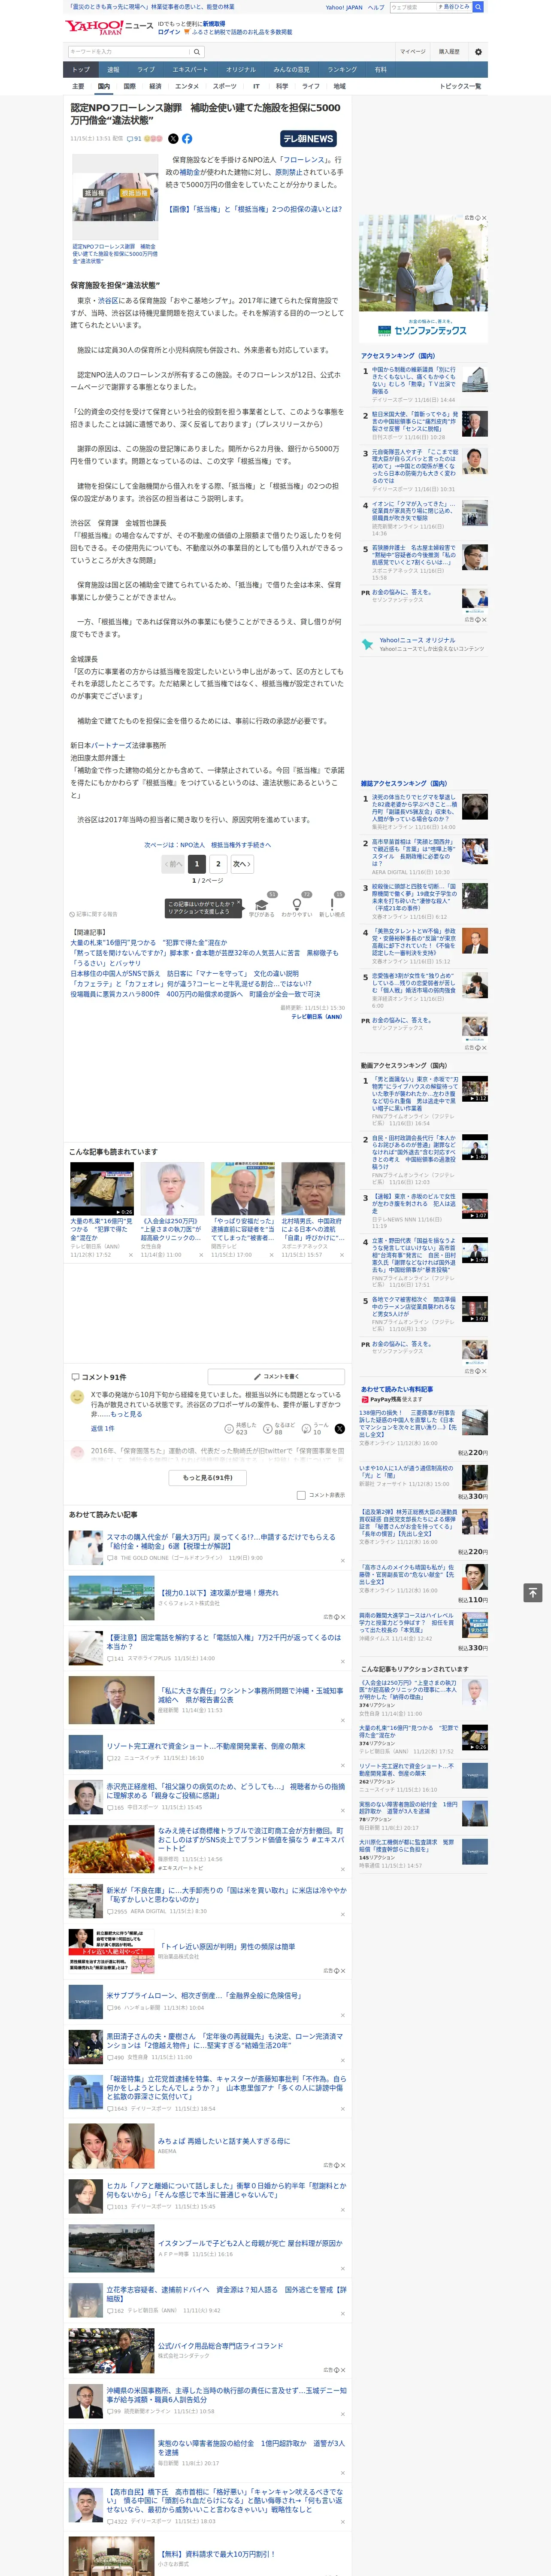551x2576 pixels.
Task: Share article on Facebook icon
Action: click(187, 139)
